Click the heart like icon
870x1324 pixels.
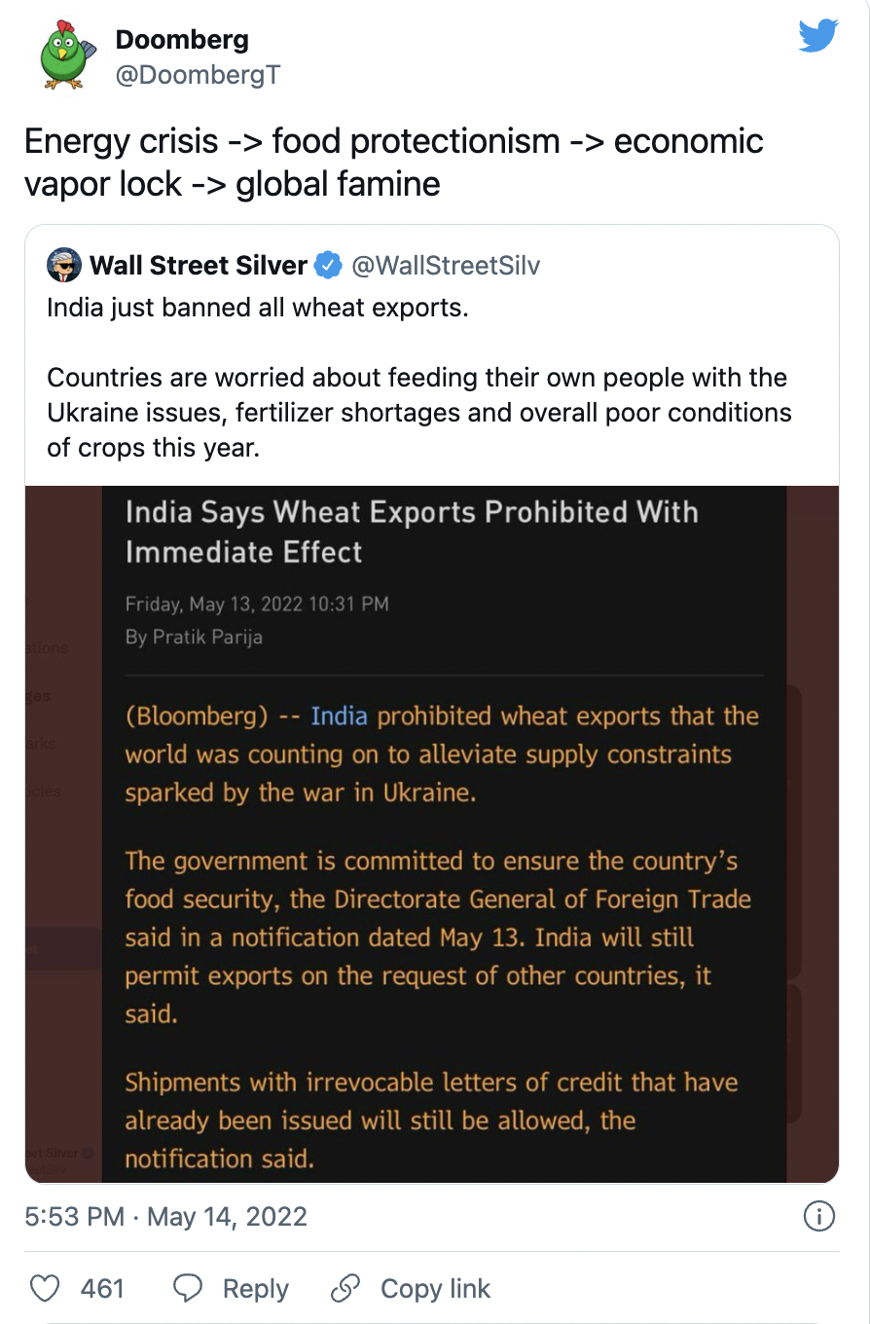point(45,1289)
